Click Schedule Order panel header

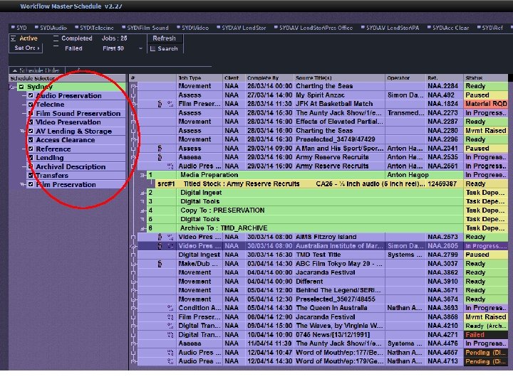(36, 70)
